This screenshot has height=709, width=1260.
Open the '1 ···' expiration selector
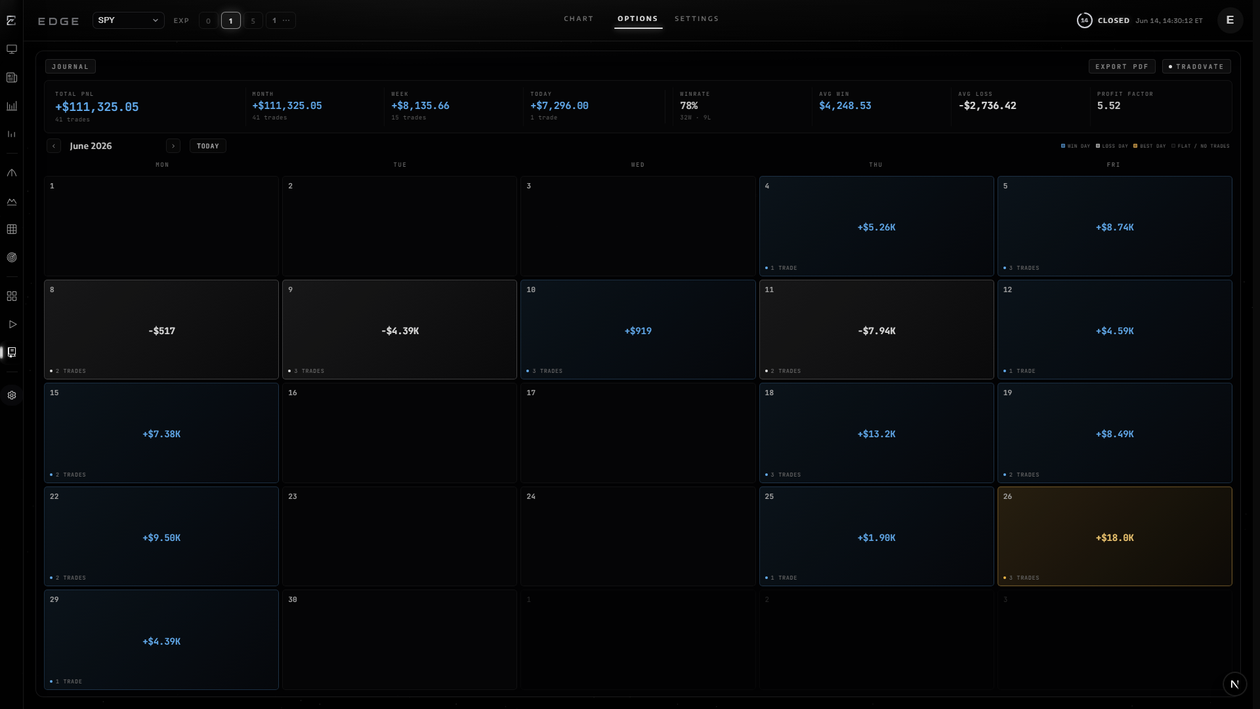pos(281,21)
